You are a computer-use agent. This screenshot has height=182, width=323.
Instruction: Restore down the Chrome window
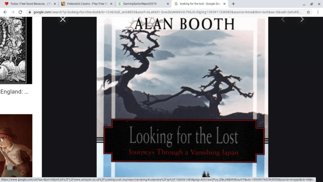(x=311, y=4)
